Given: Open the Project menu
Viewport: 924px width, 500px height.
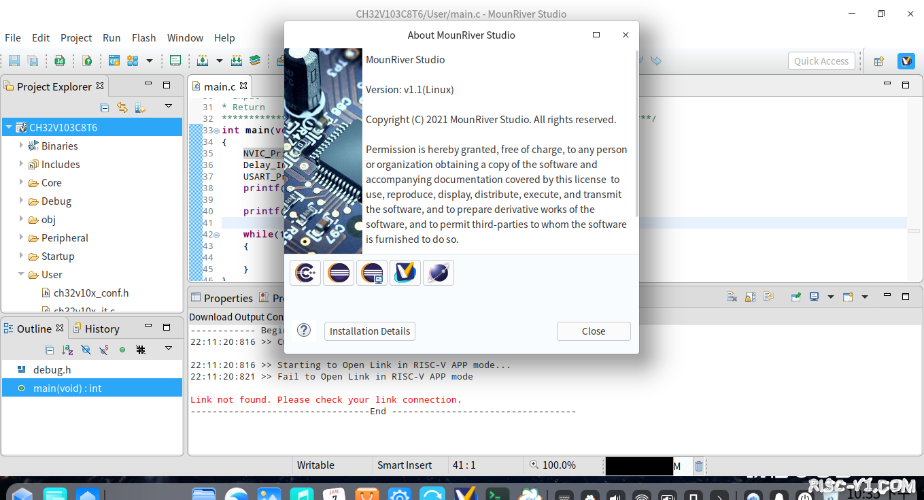Looking at the screenshot, I should pos(76,38).
